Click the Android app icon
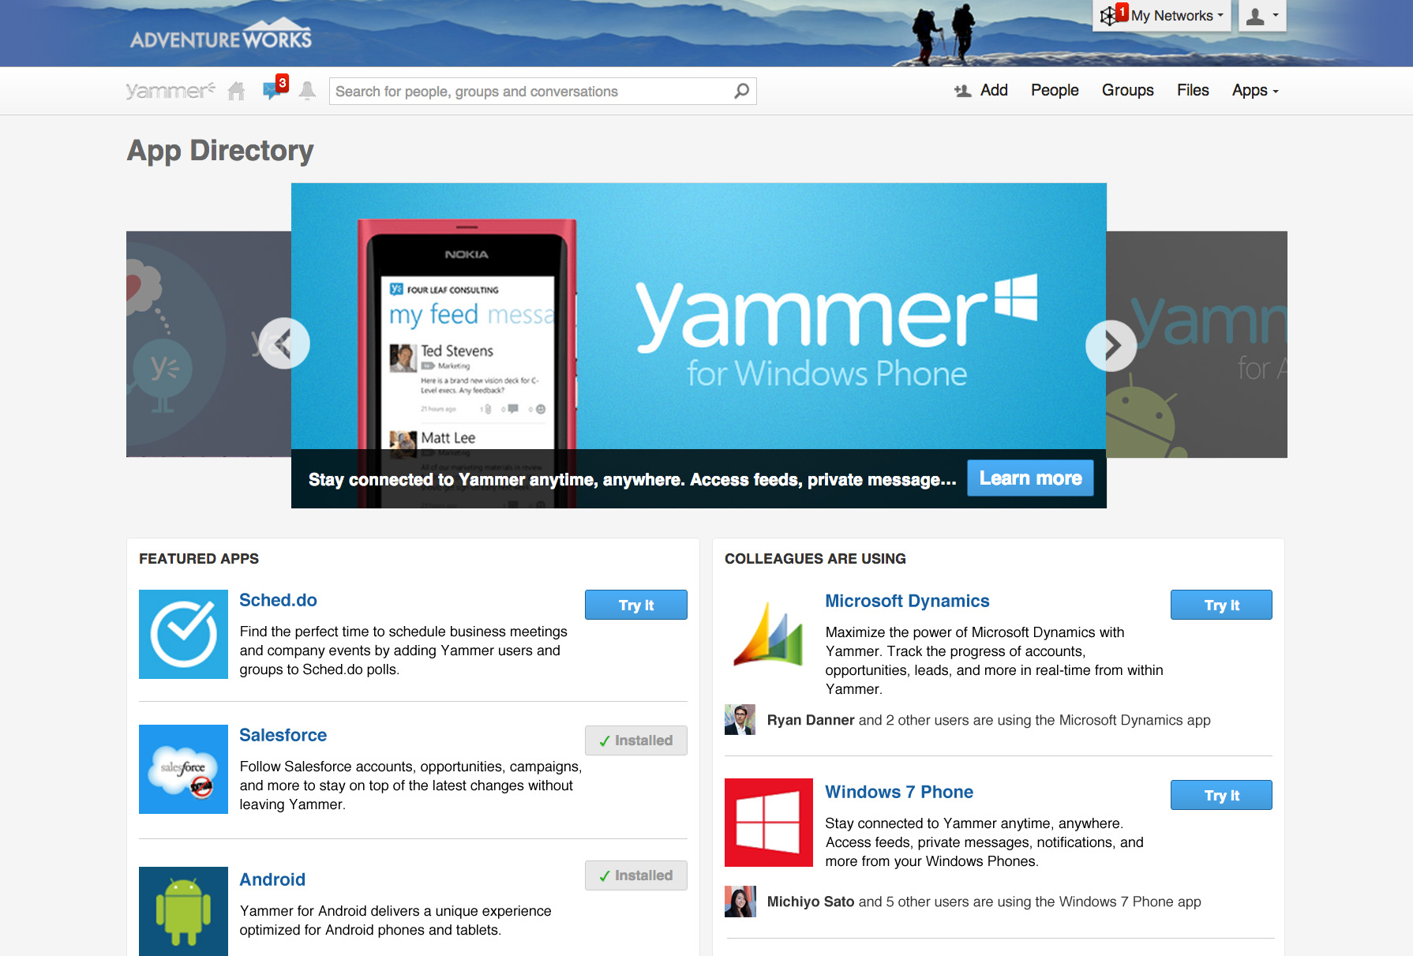Viewport: 1413px width, 956px height. point(183,911)
